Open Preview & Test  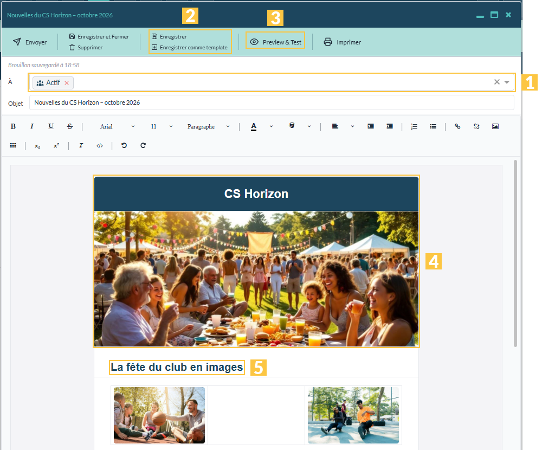275,42
